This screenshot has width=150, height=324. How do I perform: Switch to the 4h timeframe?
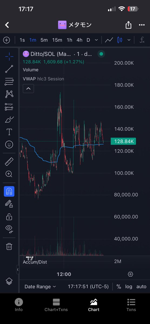click(x=79, y=40)
